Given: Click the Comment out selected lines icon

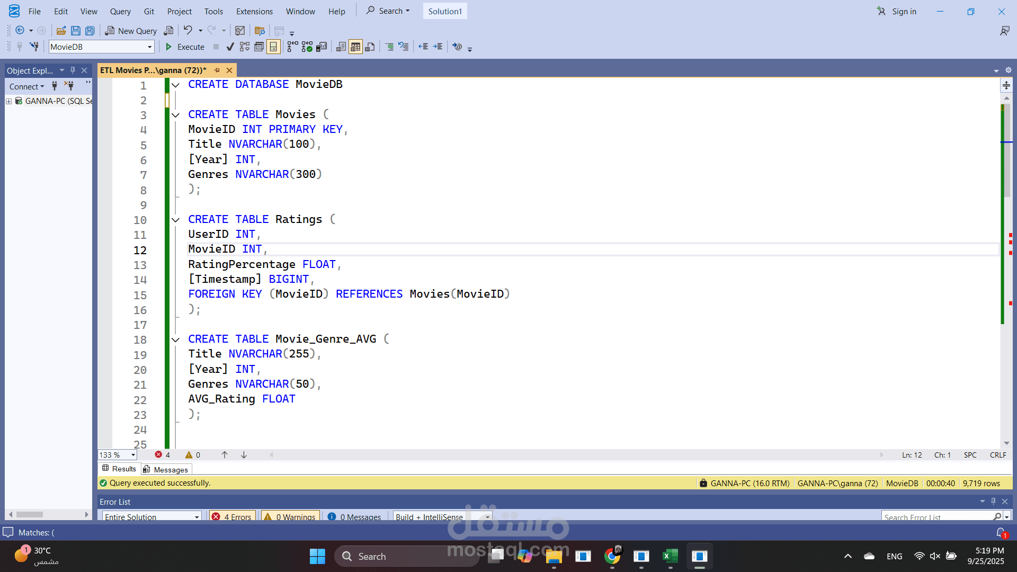Looking at the screenshot, I should click(389, 47).
